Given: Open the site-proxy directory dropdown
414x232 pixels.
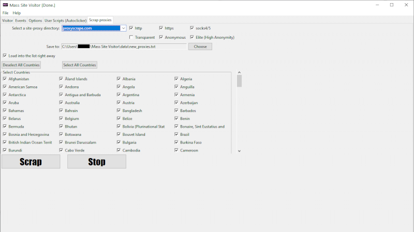Looking at the screenshot, I should 123,28.
